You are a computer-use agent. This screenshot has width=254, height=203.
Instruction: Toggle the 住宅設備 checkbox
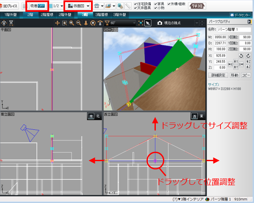tap(135, 3)
